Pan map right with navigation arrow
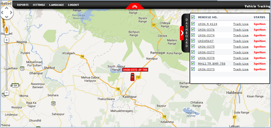The width and height of the screenshot is (271, 128). click(11, 12)
